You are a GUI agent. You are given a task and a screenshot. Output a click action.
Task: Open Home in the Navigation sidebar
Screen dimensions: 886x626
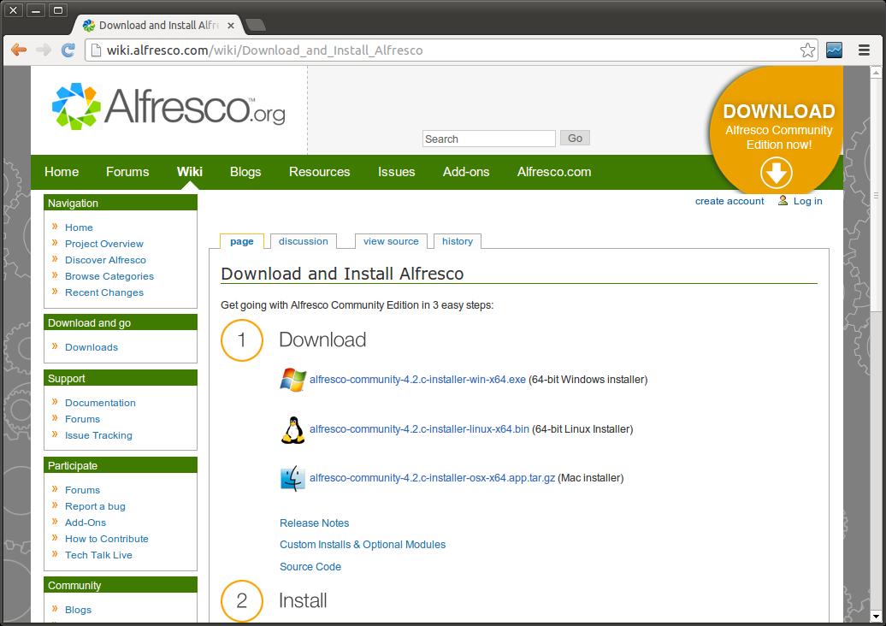pos(79,227)
